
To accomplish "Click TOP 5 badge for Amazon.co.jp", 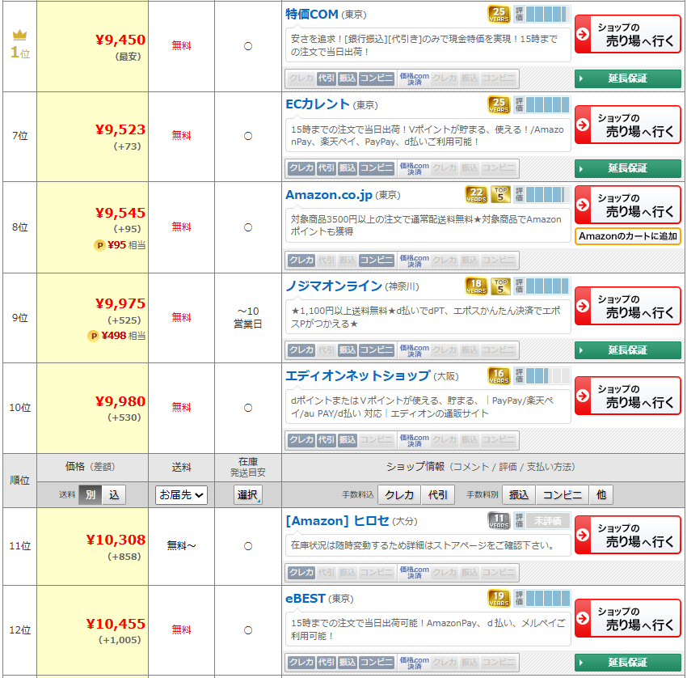I will 500,195.
